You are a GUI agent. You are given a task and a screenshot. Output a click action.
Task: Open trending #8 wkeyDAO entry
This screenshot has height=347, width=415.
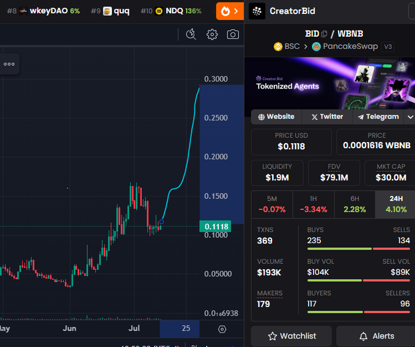[43, 11]
